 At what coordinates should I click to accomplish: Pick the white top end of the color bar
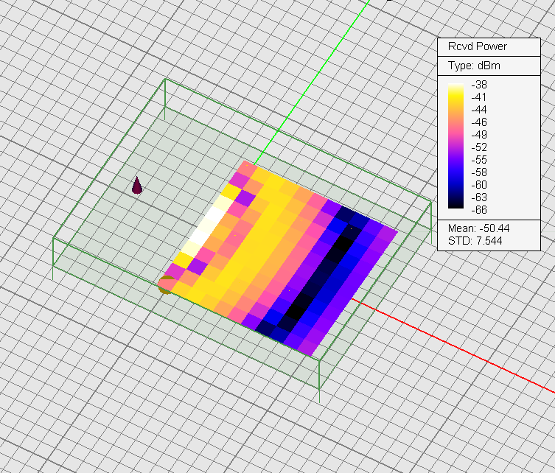tap(457, 85)
